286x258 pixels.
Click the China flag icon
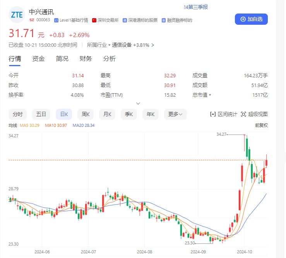pos(94,20)
